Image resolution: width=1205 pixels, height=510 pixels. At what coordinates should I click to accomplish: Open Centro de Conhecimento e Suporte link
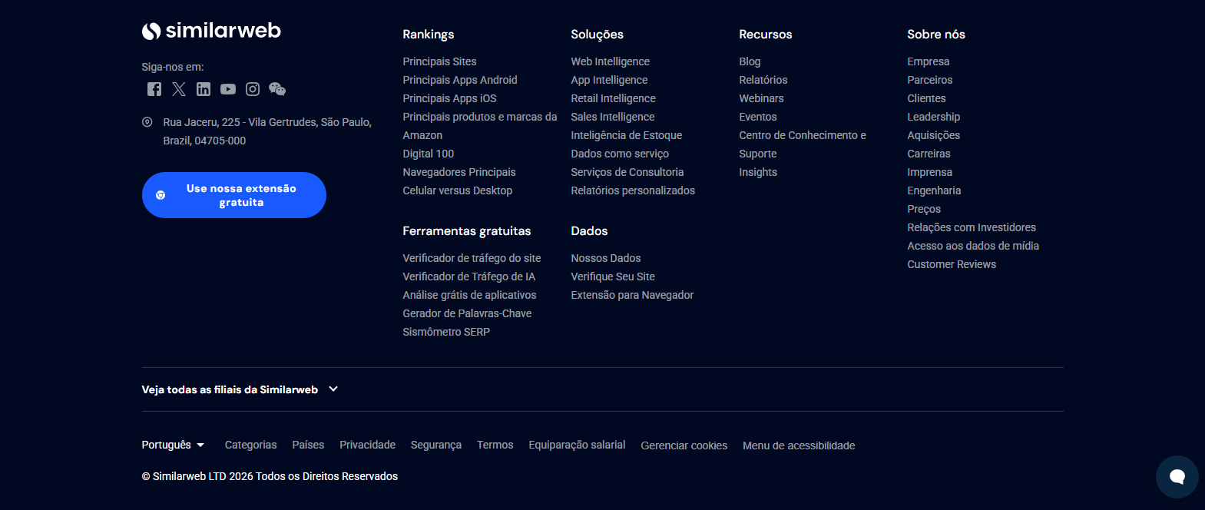[803, 144]
